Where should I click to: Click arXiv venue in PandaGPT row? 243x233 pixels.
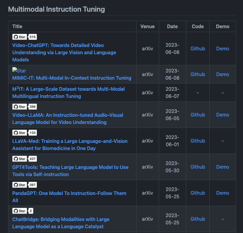[x=148, y=193]
